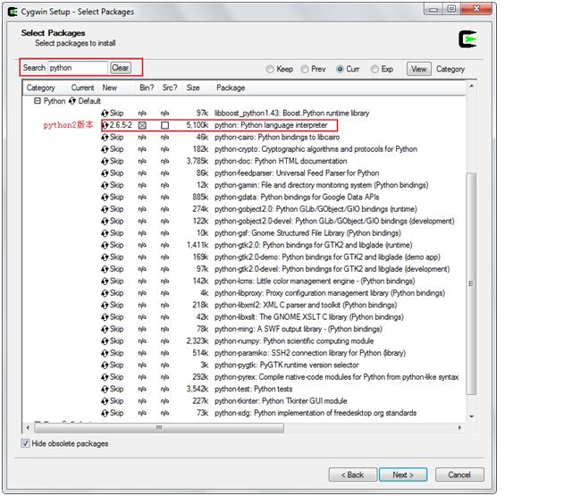The width and height of the screenshot is (572, 496).
Task: Select python-xdg package description text
Action: 315,413
